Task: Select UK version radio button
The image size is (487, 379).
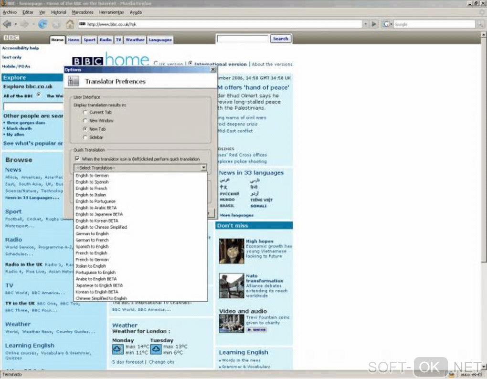Action: 156,63
